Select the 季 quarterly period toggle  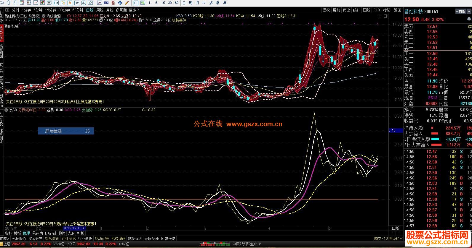[217, 3]
